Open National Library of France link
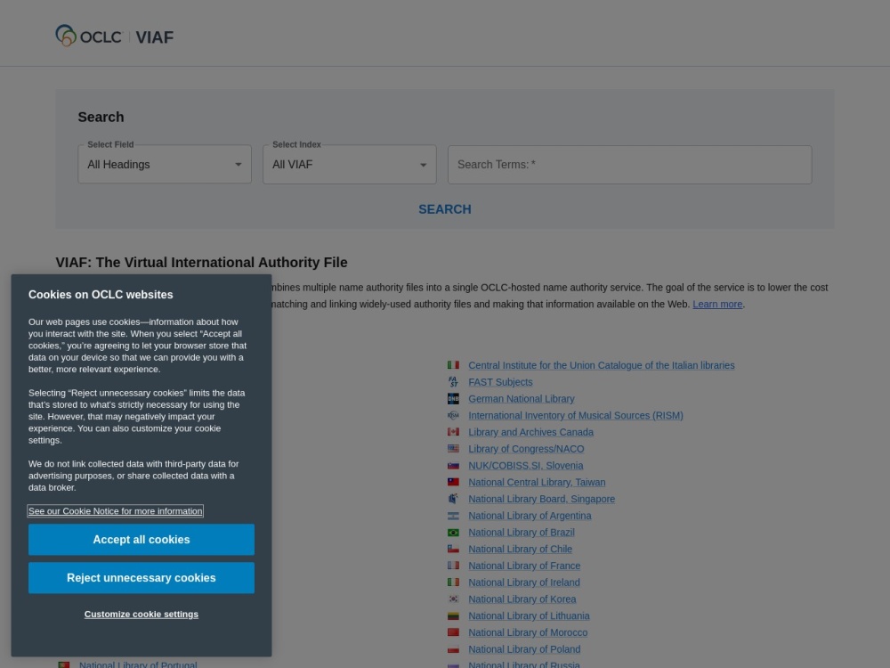The width and height of the screenshot is (890, 668). point(524,566)
